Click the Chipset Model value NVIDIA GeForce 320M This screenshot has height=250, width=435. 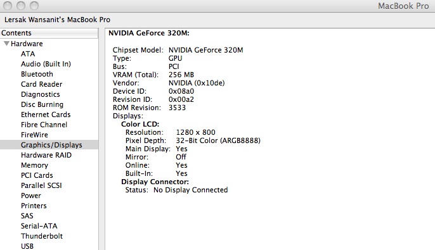pyautogui.click(x=206, y=50)
